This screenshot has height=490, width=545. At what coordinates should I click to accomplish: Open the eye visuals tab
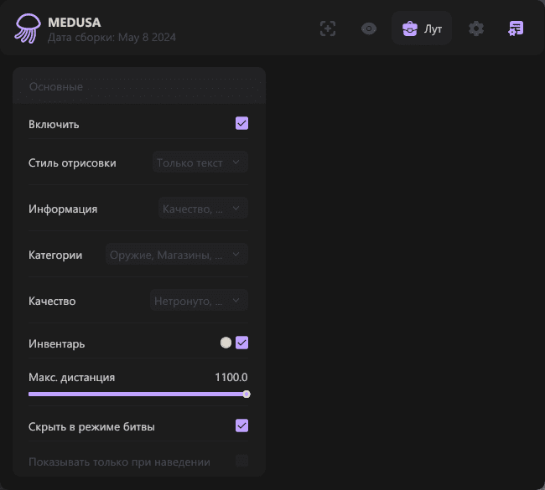pos(369,28)
